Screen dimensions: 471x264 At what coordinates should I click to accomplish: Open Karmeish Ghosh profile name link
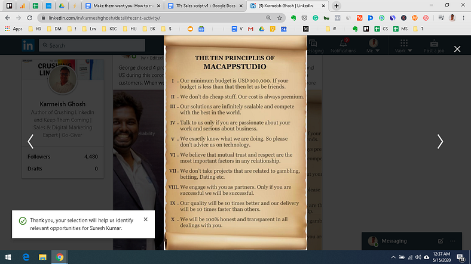(x=63, y=104)
